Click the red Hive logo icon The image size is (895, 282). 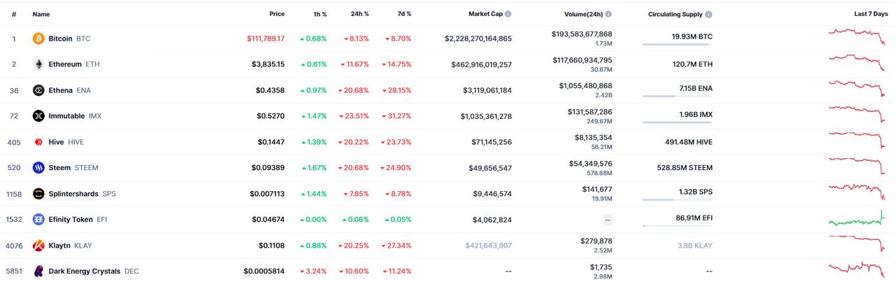[38, 142]
